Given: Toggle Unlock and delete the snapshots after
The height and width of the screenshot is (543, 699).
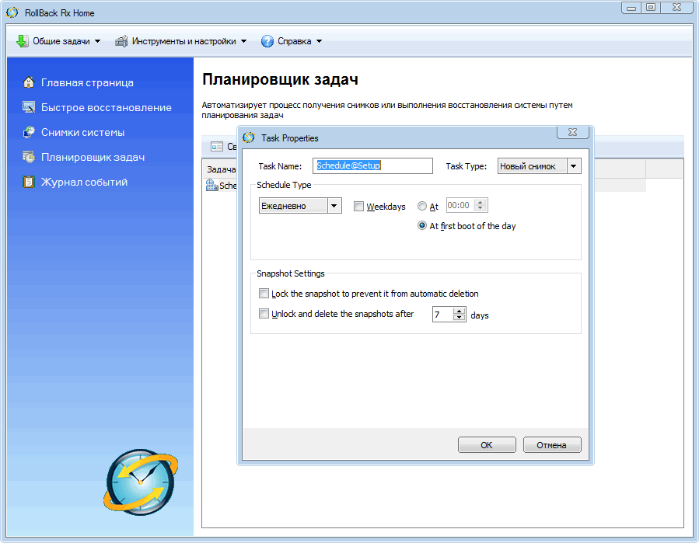Looking at the screenshot, I should coord(264,314).
